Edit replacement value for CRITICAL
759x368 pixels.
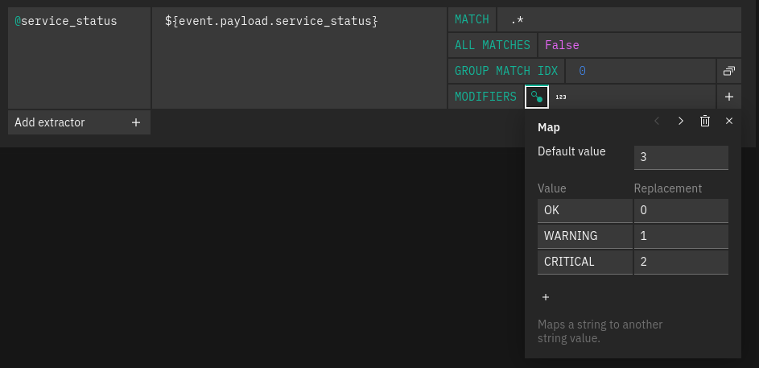click(x=681, y=262)
